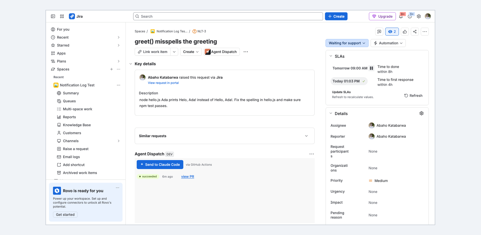
Task: Open Notification Log Test space
Action: [77, 85]
